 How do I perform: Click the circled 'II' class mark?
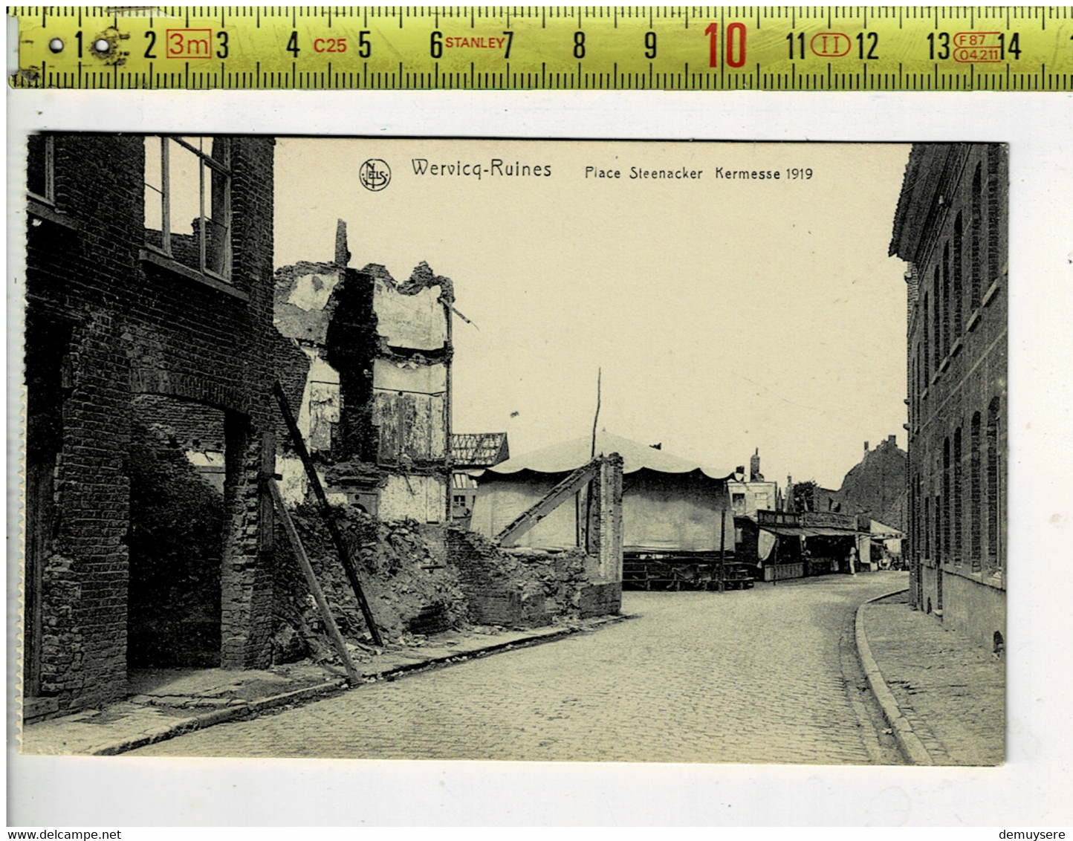pyautogui.click(x=830, y=45)
